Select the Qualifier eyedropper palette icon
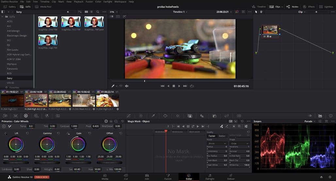336x181 pixels. [x=153, y=116]
